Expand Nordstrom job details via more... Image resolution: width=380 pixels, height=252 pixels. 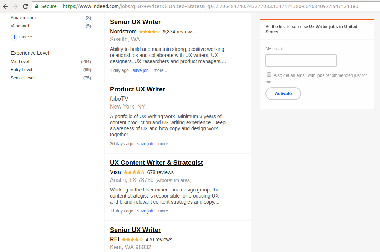(x=161, y=70)
